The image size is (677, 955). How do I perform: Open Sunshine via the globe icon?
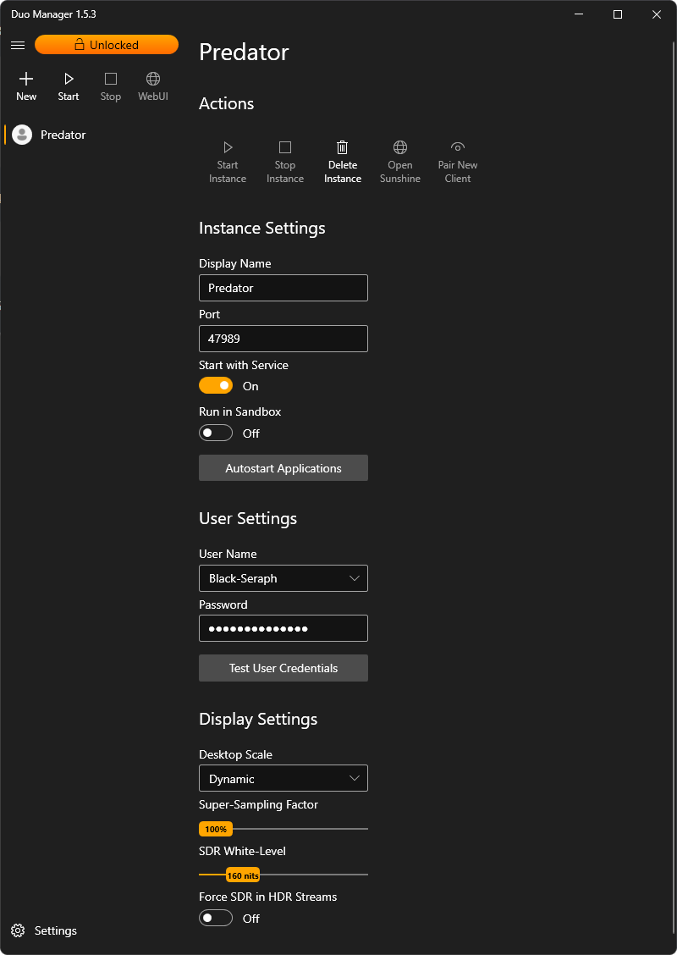pyautogui.click(x=400, y=147)
